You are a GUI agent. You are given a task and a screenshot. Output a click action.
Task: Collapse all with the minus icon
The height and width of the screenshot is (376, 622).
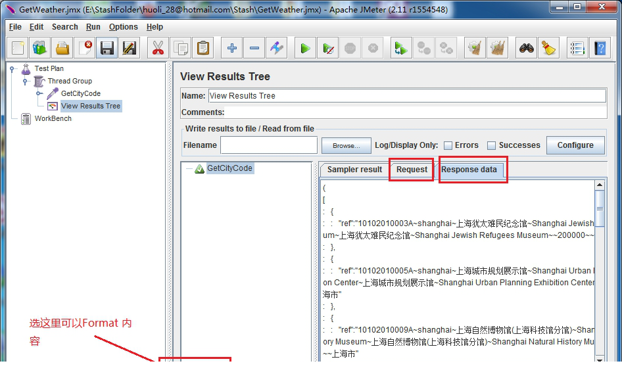254,49
